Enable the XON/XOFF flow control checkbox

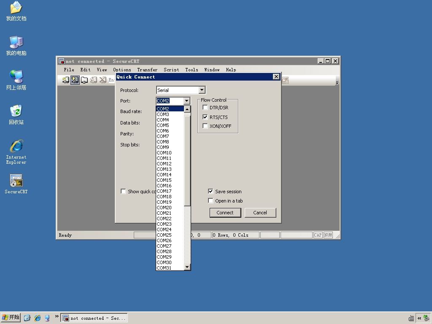tap(205, 126)
